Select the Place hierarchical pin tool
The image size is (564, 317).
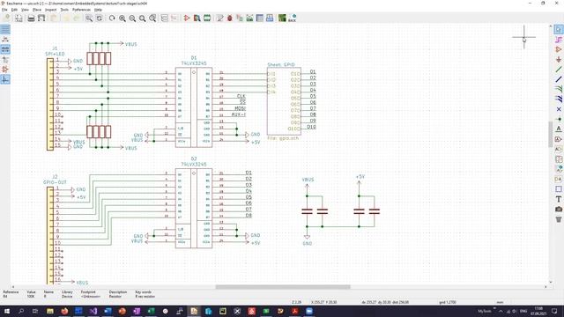pyautogui.click(x=559, y=179)
